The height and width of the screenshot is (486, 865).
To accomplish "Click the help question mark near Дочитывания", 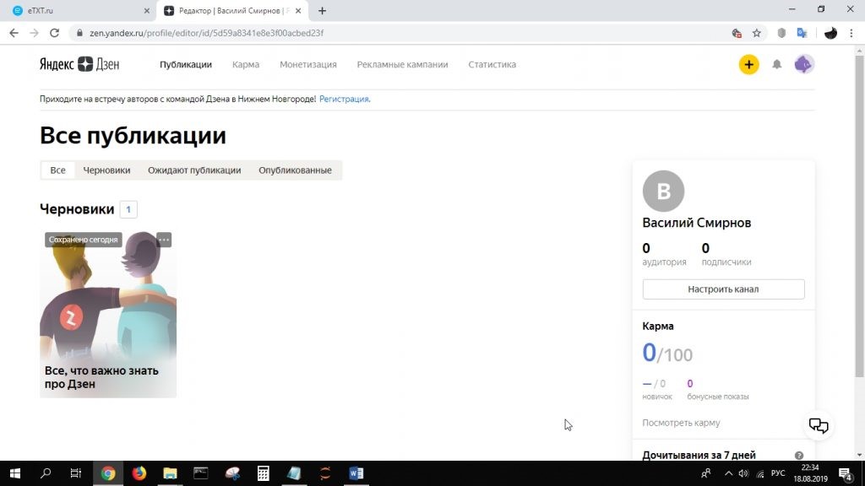I will [x=799, y=455].
